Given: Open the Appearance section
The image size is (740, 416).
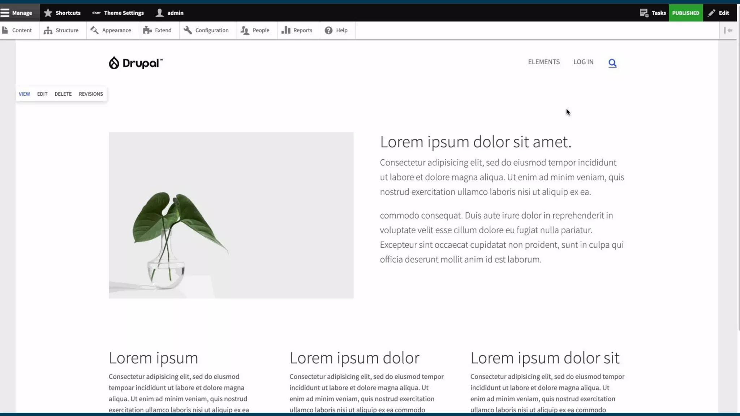Looking at the screenshot, I should click(111, 30).
